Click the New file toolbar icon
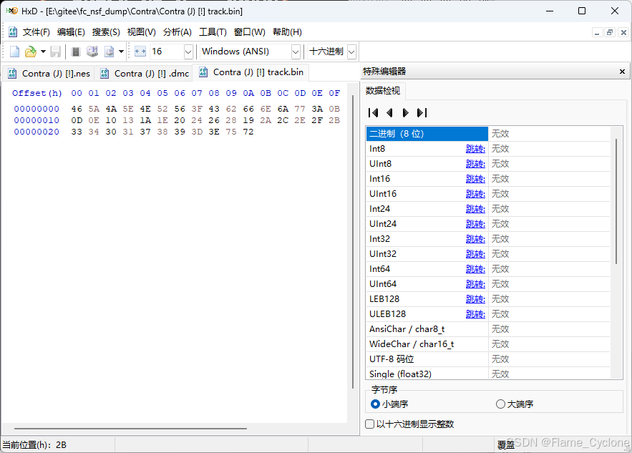632x453 pixels. (x=14, y=52)
